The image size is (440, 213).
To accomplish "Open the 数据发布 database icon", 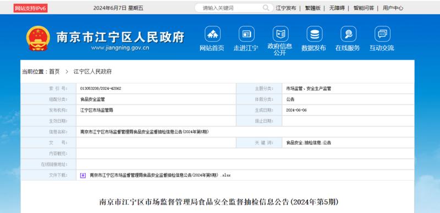I will [314, 34].
